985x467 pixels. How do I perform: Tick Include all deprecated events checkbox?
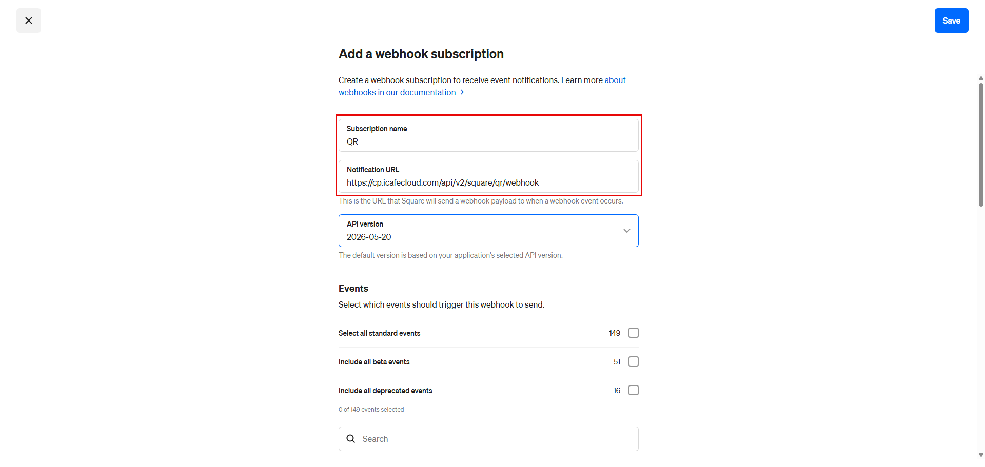click(x=634, y=390)
